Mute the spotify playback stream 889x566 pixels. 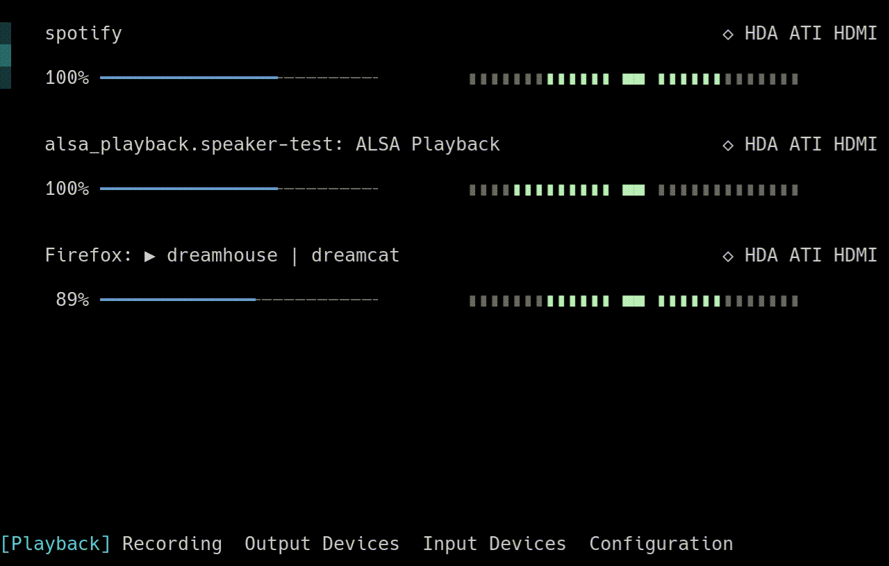click(x=67, y=78)
